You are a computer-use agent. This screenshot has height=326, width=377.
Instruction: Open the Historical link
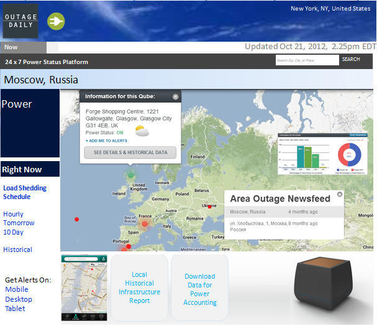tap(17, 249)
